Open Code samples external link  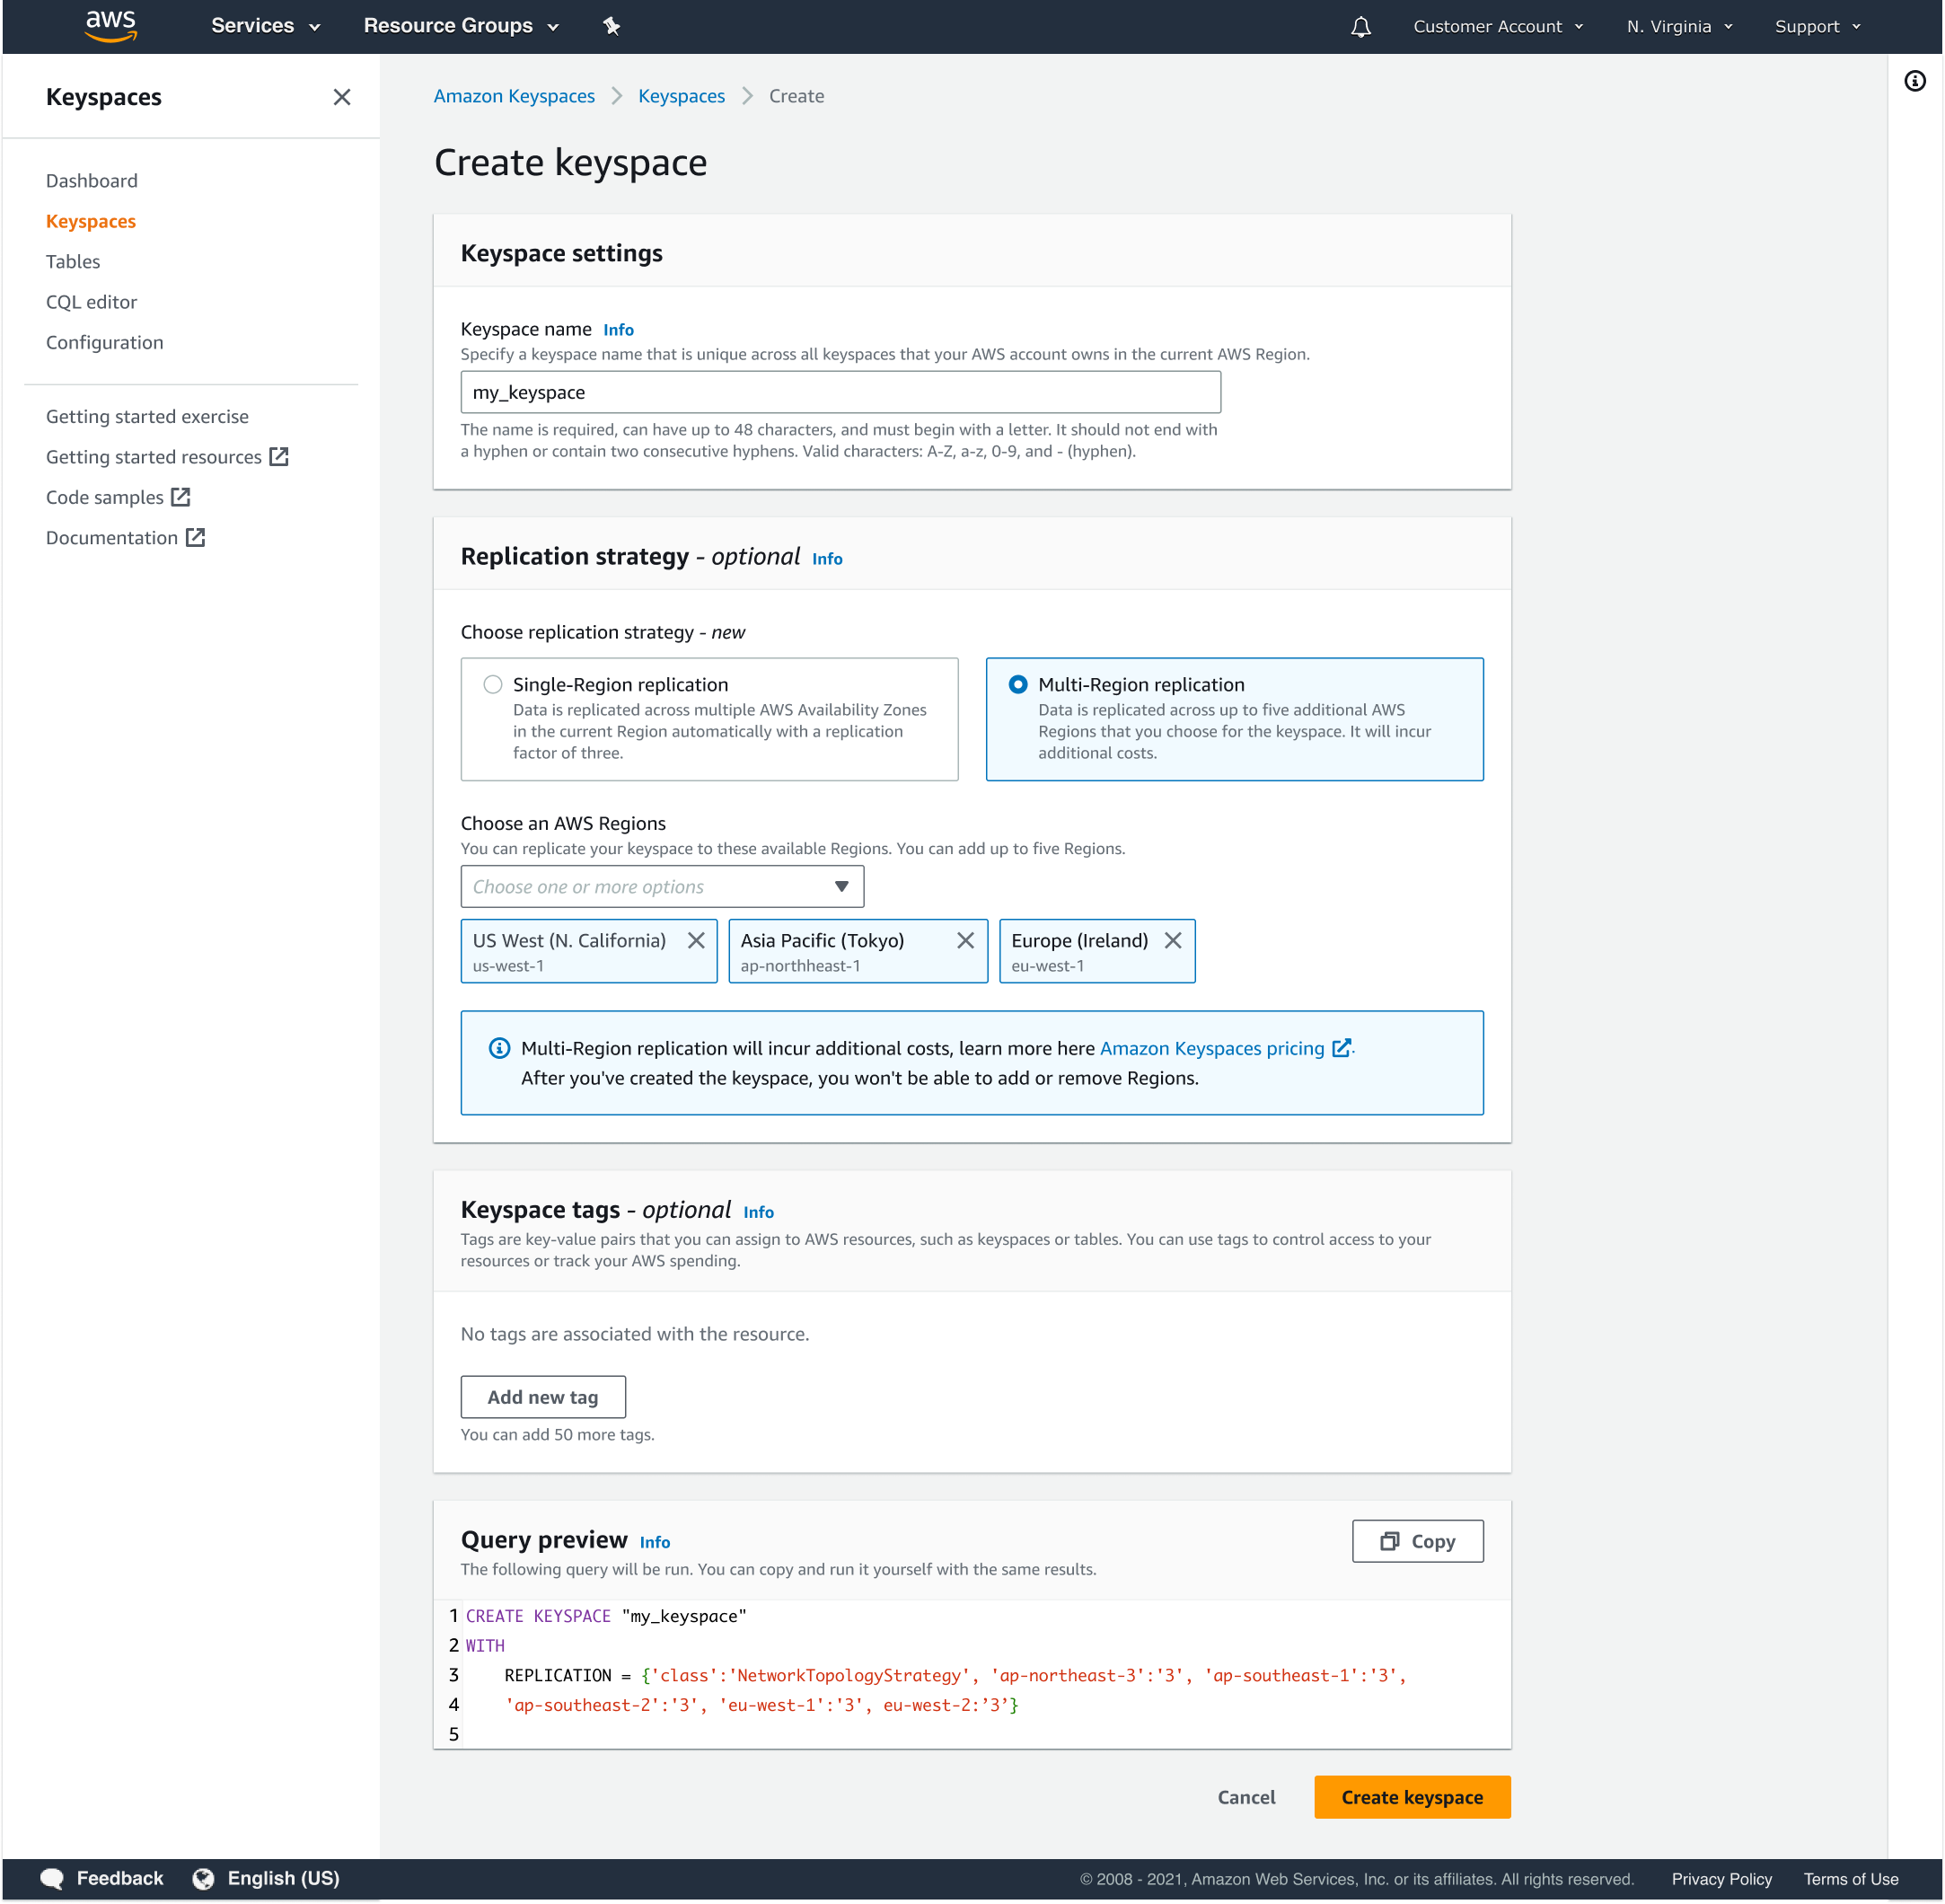[118, 498]
